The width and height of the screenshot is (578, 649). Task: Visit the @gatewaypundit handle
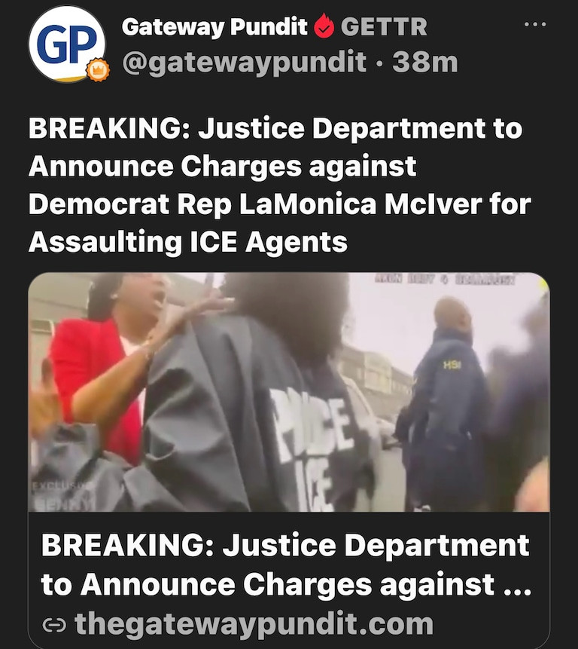[244, 63]
